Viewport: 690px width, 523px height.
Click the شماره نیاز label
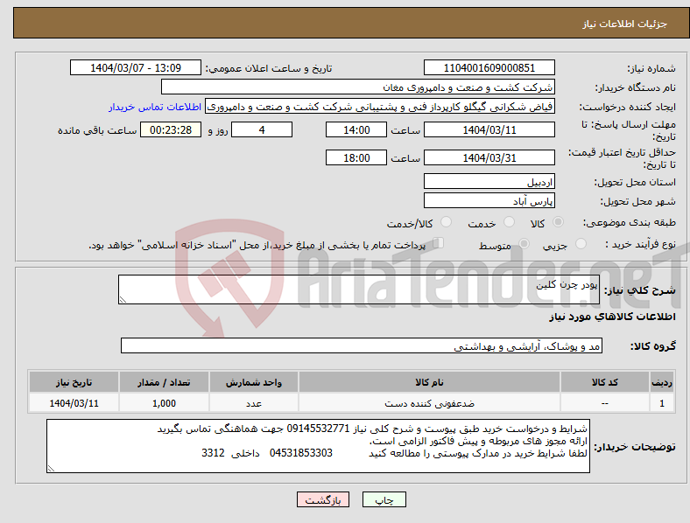651,68
